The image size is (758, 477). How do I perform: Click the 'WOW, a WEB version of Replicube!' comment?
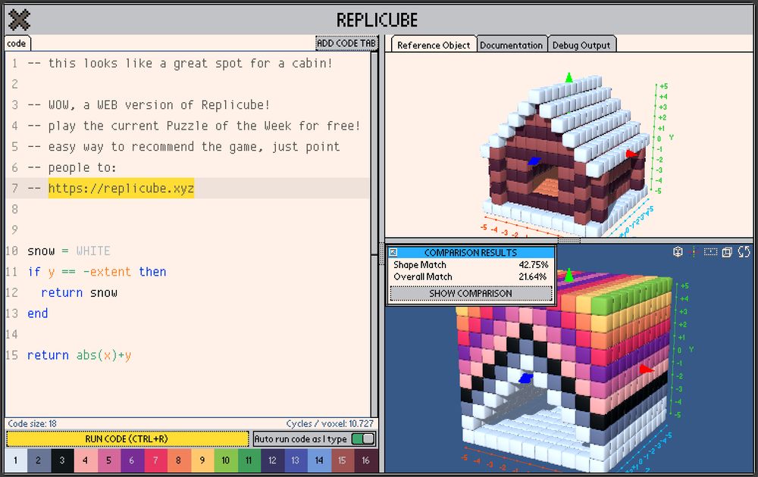tap(149, 104)
